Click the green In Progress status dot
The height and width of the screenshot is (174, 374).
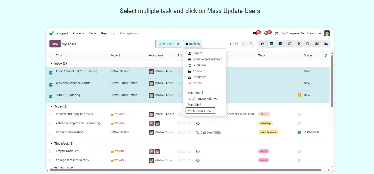[x=299, y=132]
